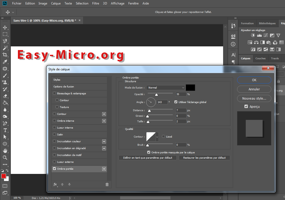Select the Magic Wand tool
This screenshot has width=285, height=200.
5,48
